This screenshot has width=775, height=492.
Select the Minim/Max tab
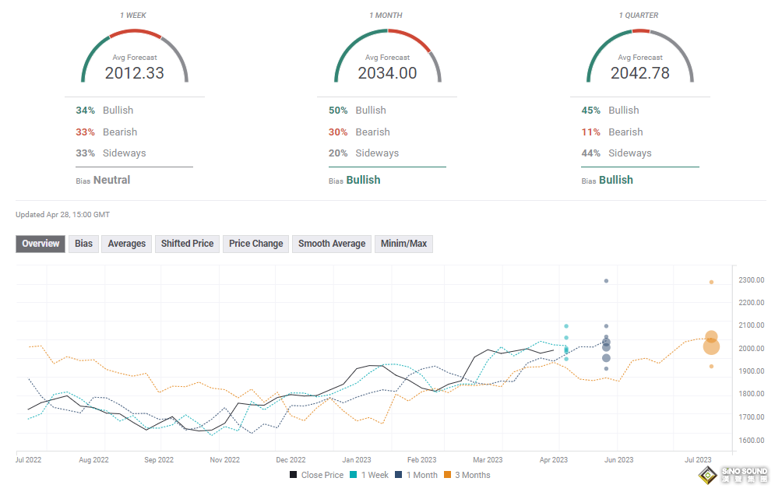point(403,244)
